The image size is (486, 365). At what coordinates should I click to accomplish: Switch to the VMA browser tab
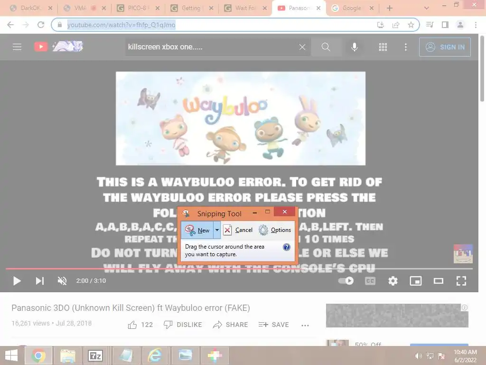80,8
